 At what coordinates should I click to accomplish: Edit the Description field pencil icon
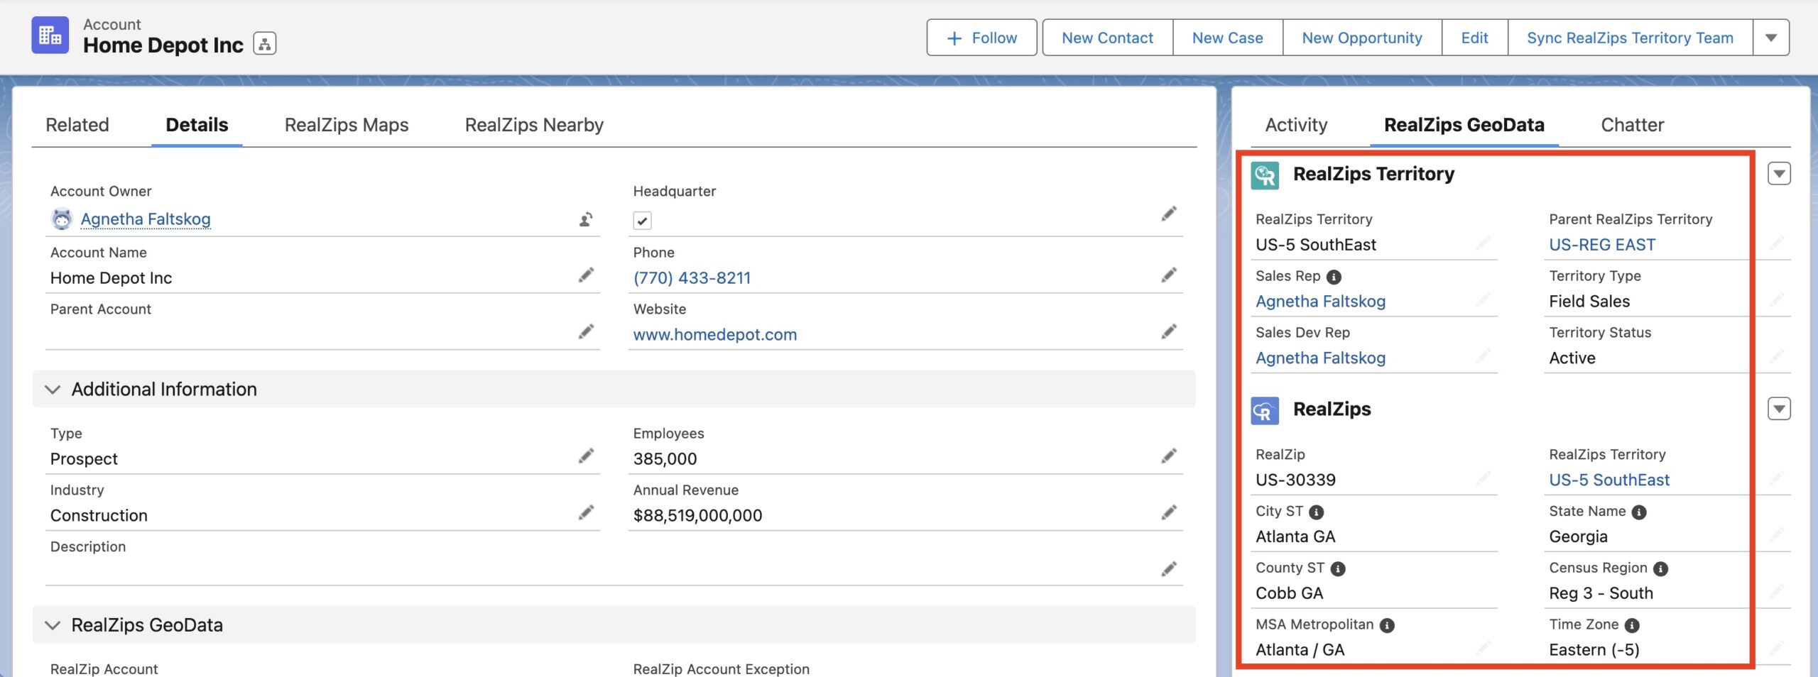[1169, 569]
